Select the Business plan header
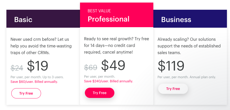This screenshot has width=230, height=110. (x=176, y=19)
